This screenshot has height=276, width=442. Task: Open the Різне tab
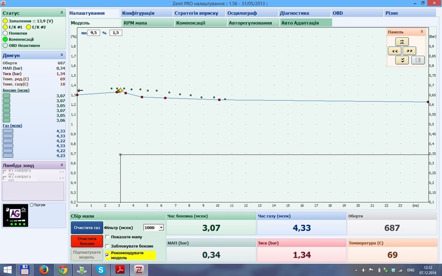tap(410, 13)
